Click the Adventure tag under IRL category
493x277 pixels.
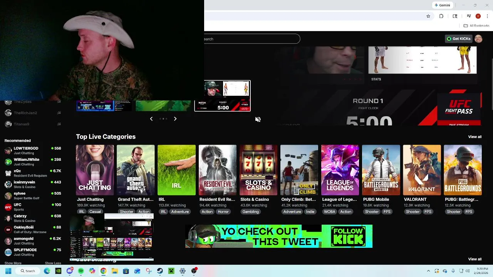point(180,212)
